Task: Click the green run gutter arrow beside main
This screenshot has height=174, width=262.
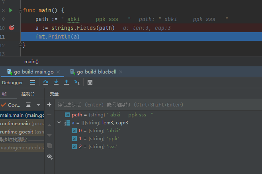Action: pos(11,10)
